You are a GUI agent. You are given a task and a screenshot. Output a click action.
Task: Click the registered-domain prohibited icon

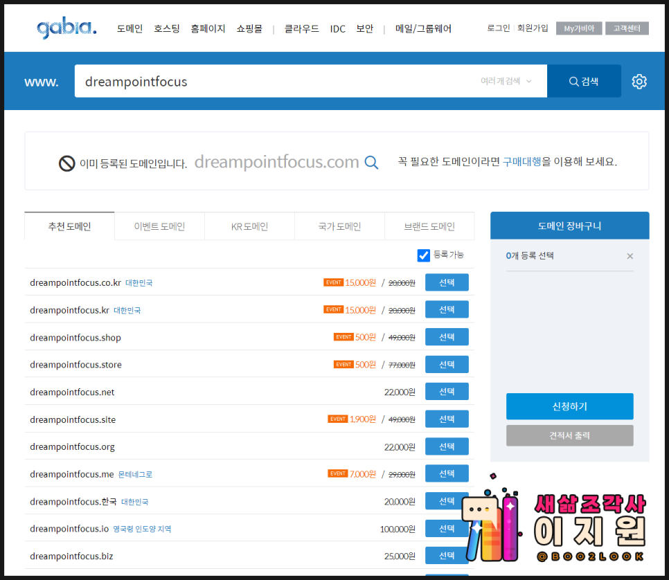[67, 163]
